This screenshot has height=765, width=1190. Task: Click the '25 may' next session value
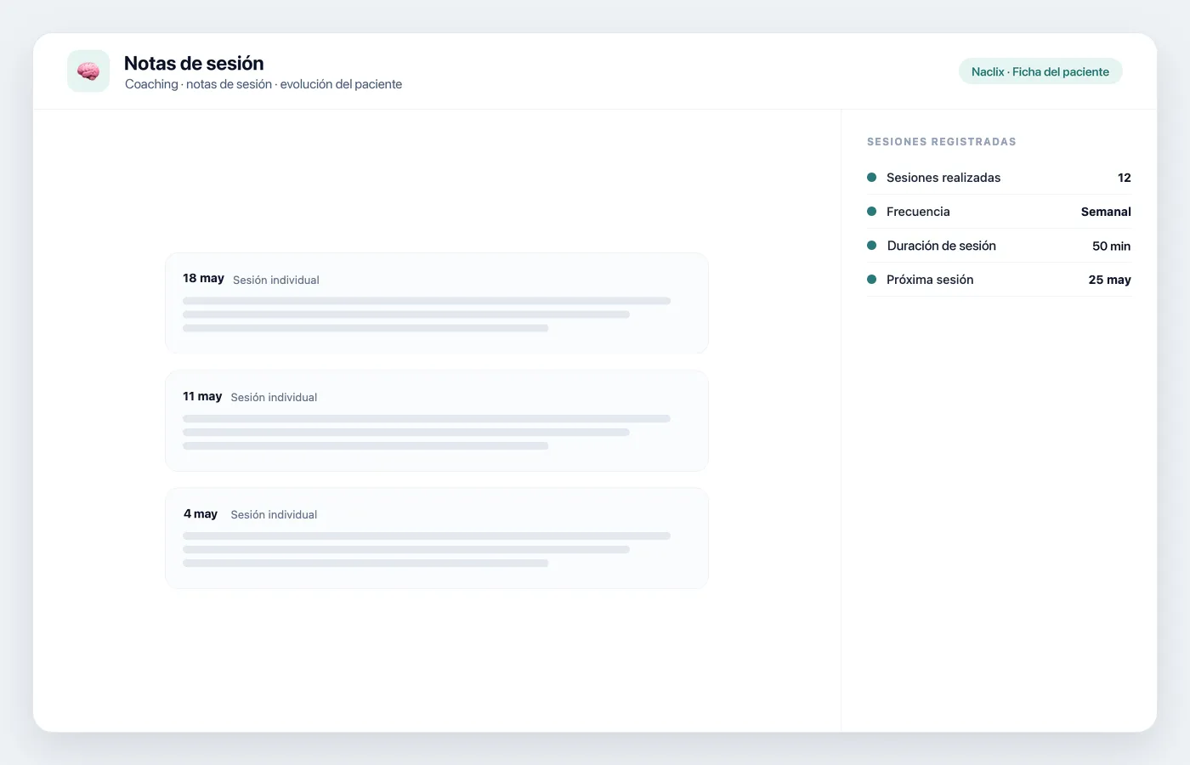pyautogui.click(x=1110, y=280)
